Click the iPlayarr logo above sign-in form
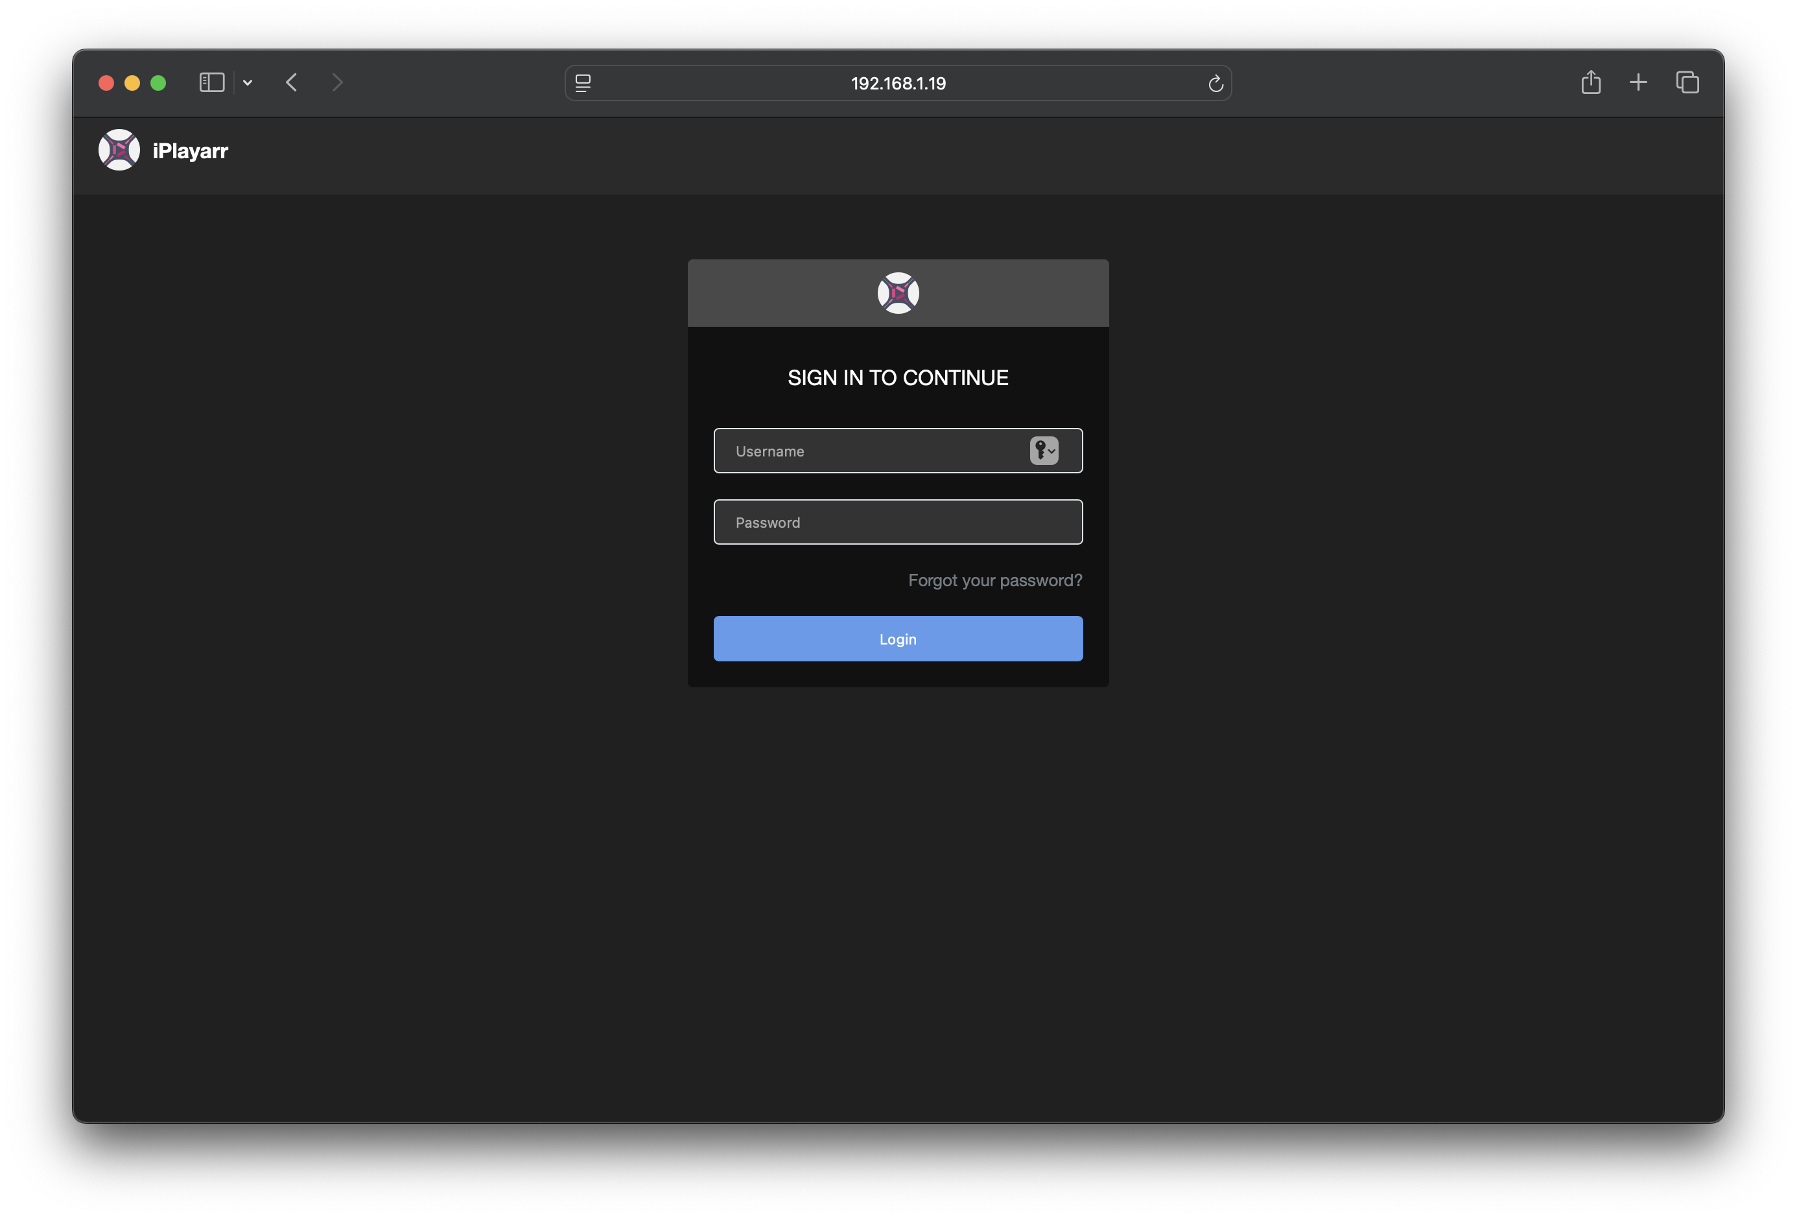 [898, 293]
